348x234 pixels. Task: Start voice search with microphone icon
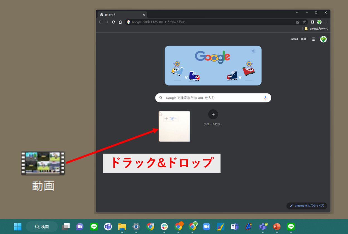(265, 98)
